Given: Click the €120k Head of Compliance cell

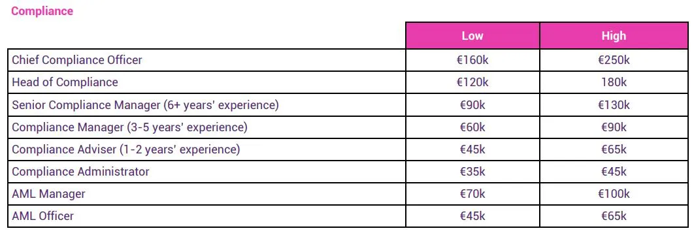Looking at the screenshot, I should pos(472,82).
